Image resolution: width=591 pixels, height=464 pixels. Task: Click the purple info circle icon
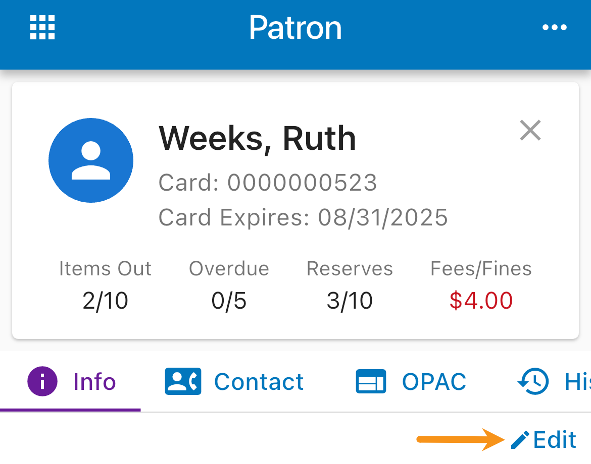(42, 382)
